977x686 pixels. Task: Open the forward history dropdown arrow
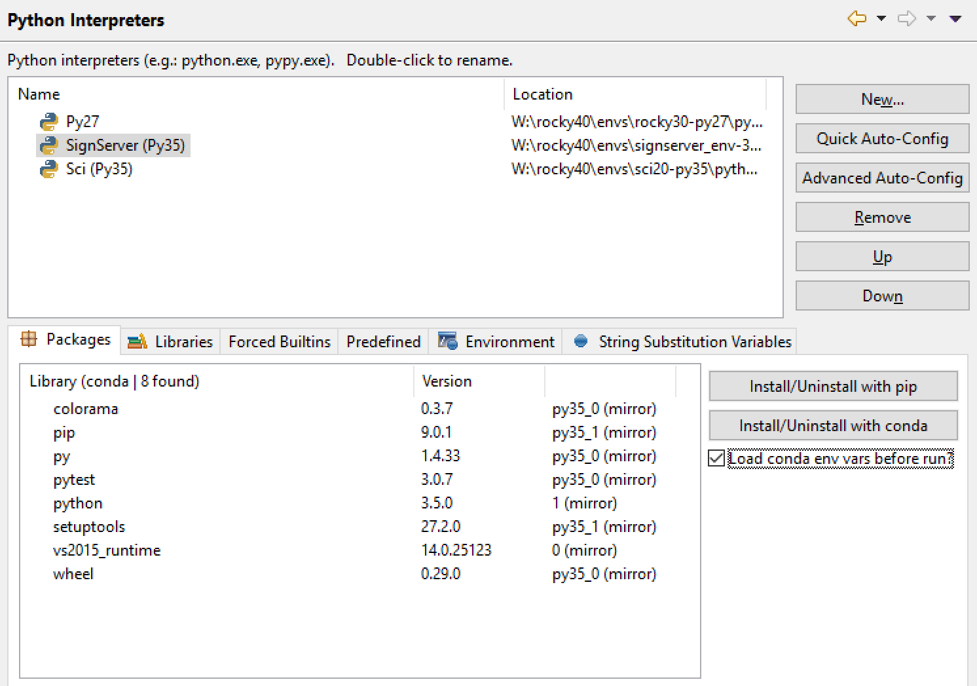[931, 18]
